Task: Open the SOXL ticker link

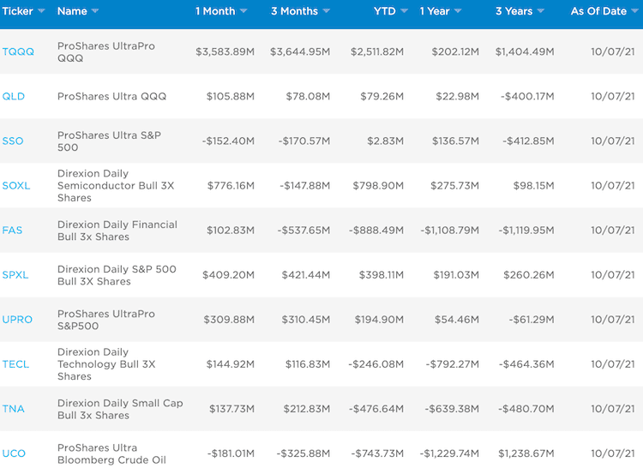Action: click(x=16, y=186)
